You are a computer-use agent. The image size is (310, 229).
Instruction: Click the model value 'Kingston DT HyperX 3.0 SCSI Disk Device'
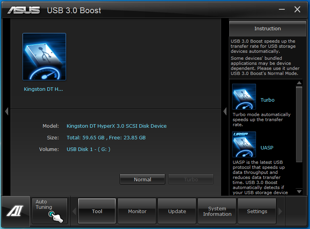pos(117,126)
